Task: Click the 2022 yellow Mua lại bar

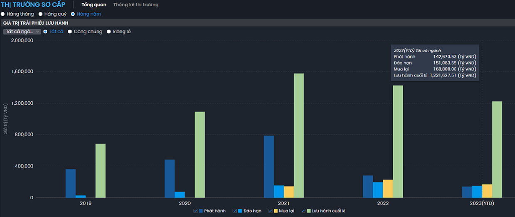Action: tap(388, 189)
